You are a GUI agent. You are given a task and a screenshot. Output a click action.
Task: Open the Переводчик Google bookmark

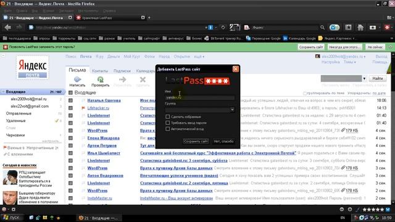(264, 38)
